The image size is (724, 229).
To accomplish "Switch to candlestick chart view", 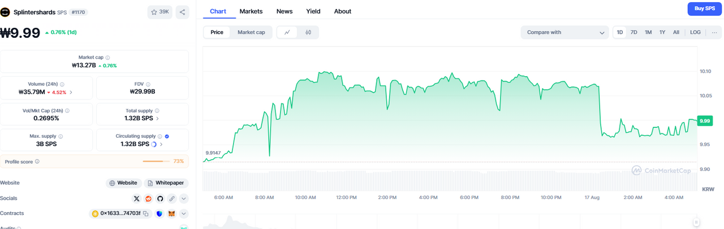I will tap(308, 32).
